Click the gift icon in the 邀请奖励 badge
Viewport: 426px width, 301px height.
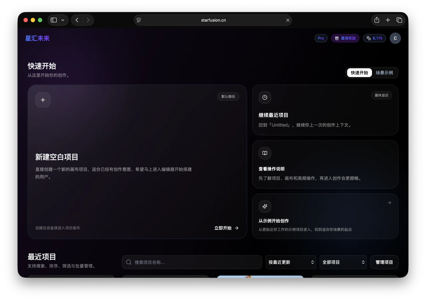336,38
